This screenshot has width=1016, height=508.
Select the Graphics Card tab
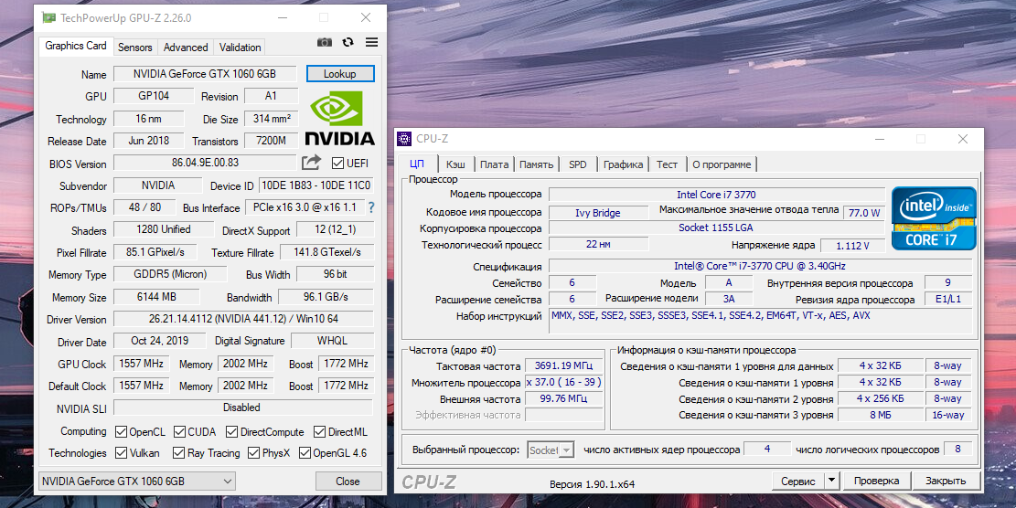pyautogui.click(x=76, y=46)
